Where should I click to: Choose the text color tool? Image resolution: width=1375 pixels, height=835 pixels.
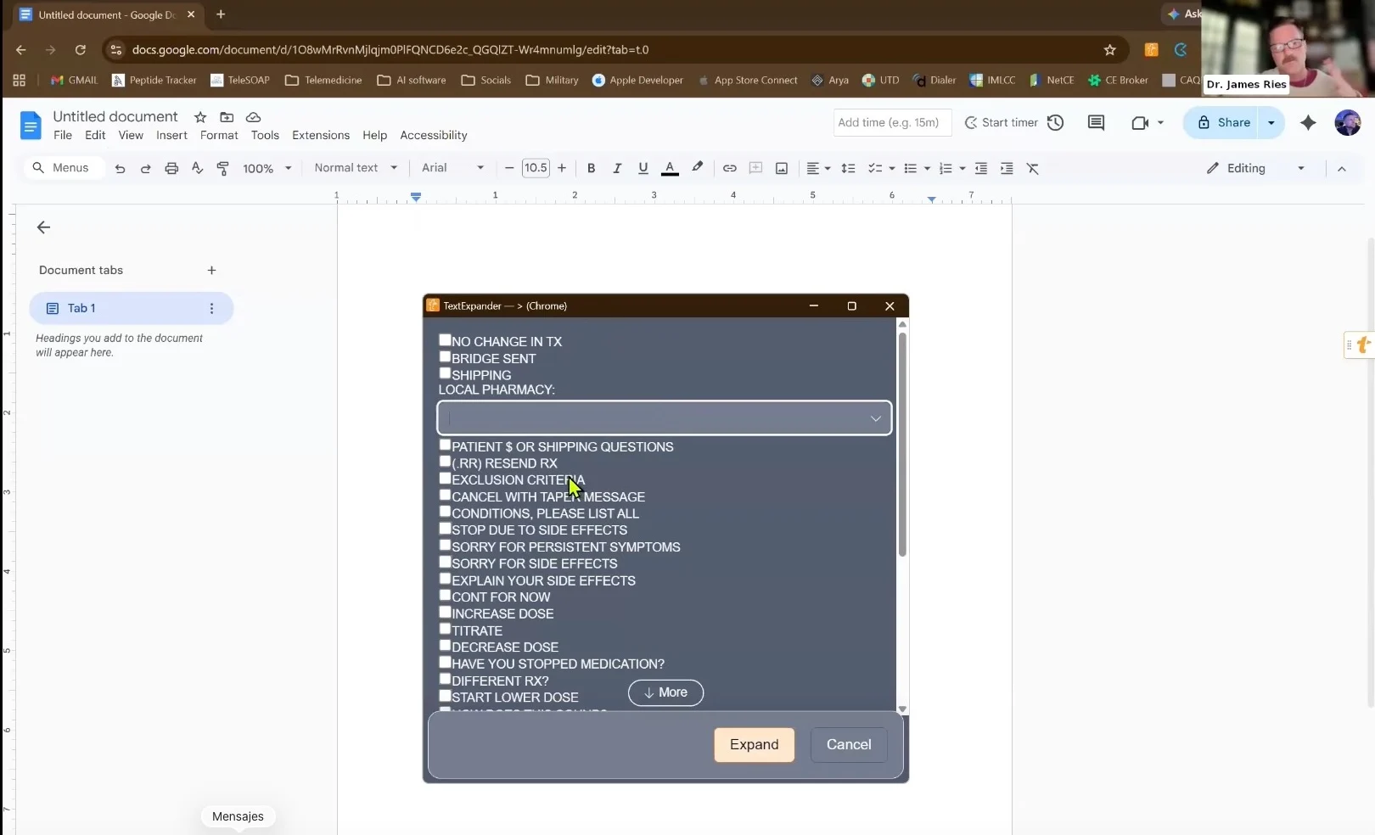pyautogui.click(x=670, y=168)
